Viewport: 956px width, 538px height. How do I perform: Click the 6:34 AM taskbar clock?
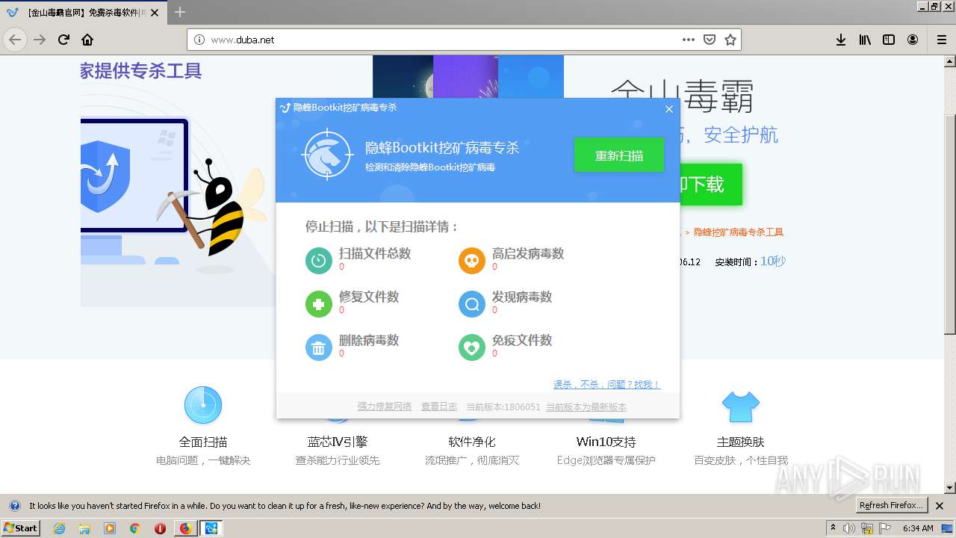(918, 528)
